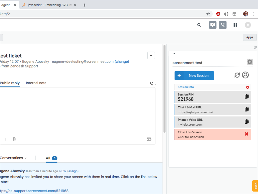258x194 pixels.
Task: Open the Conversations filter dropdown
Action: [x=13, y=158]
